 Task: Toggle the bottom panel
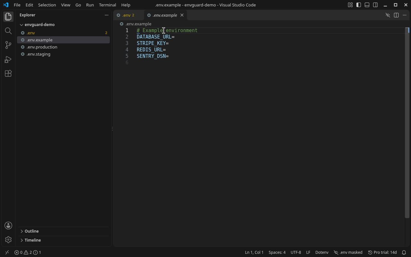[367, 5]
